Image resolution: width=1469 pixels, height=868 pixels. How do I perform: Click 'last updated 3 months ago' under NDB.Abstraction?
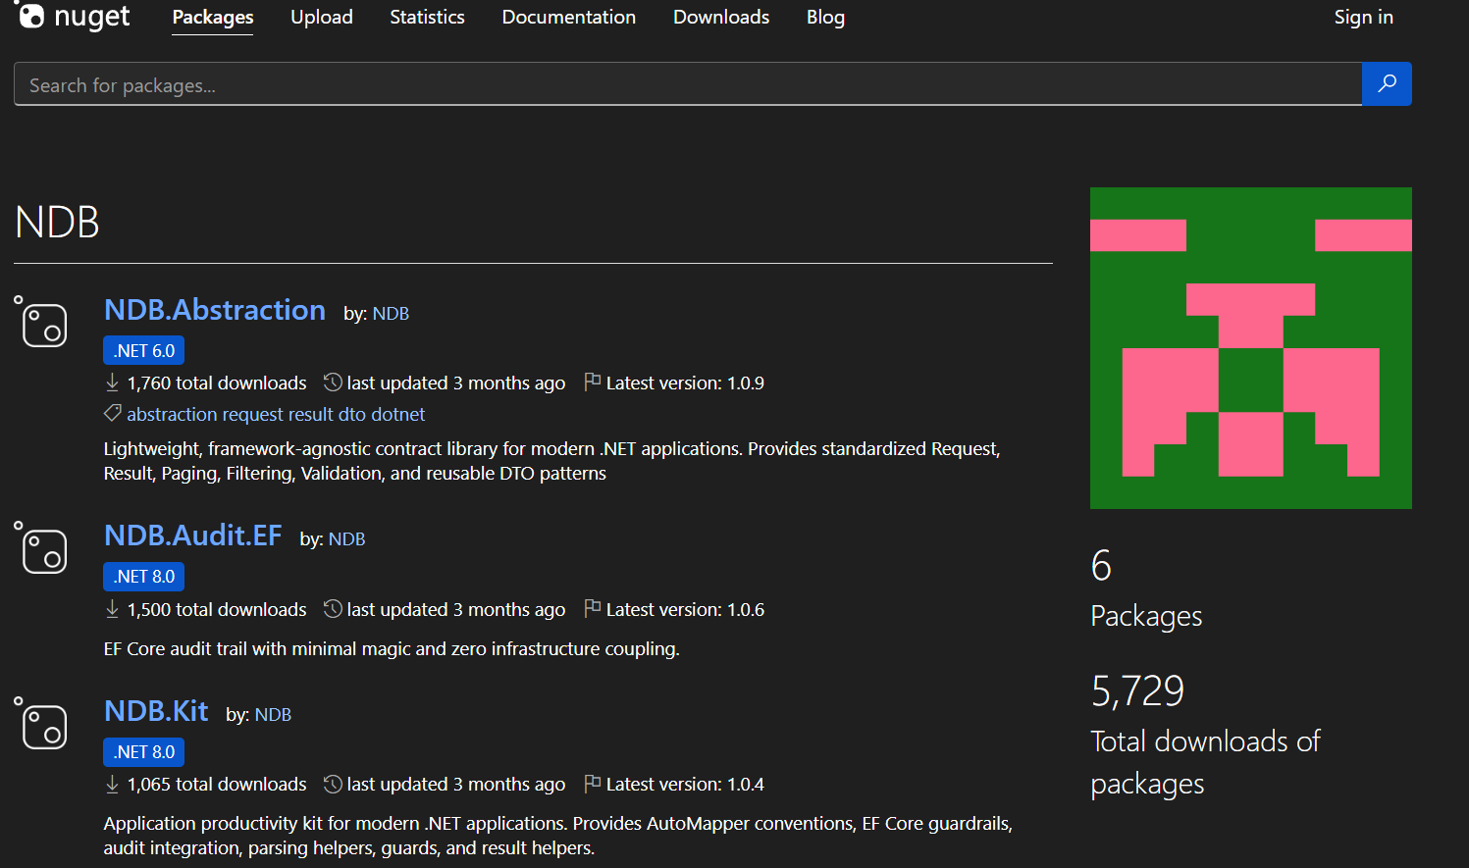coord(456,383)
